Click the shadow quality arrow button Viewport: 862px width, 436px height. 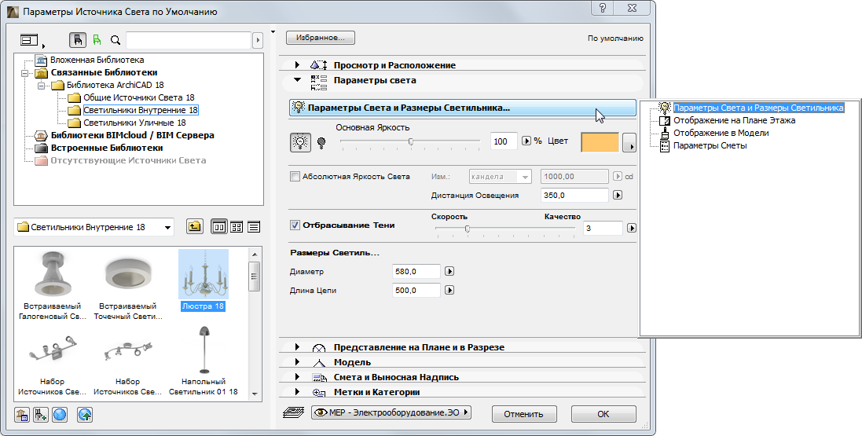coord(631,228)
